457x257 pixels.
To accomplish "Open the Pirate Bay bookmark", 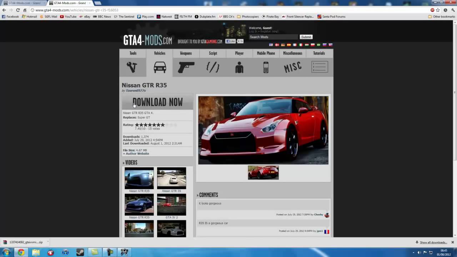I will coord(270,16).
